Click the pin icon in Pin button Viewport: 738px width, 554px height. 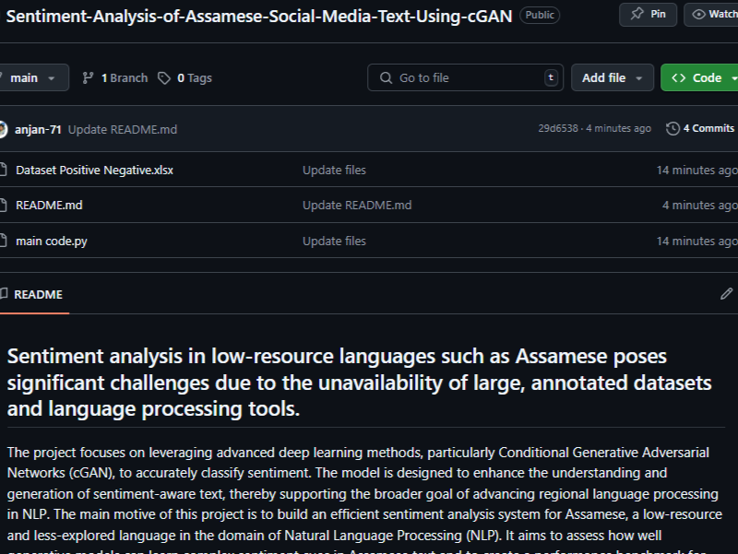637,14
